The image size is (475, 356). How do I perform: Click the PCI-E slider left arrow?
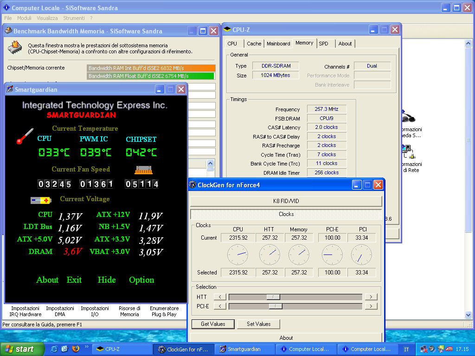[220, 306]
